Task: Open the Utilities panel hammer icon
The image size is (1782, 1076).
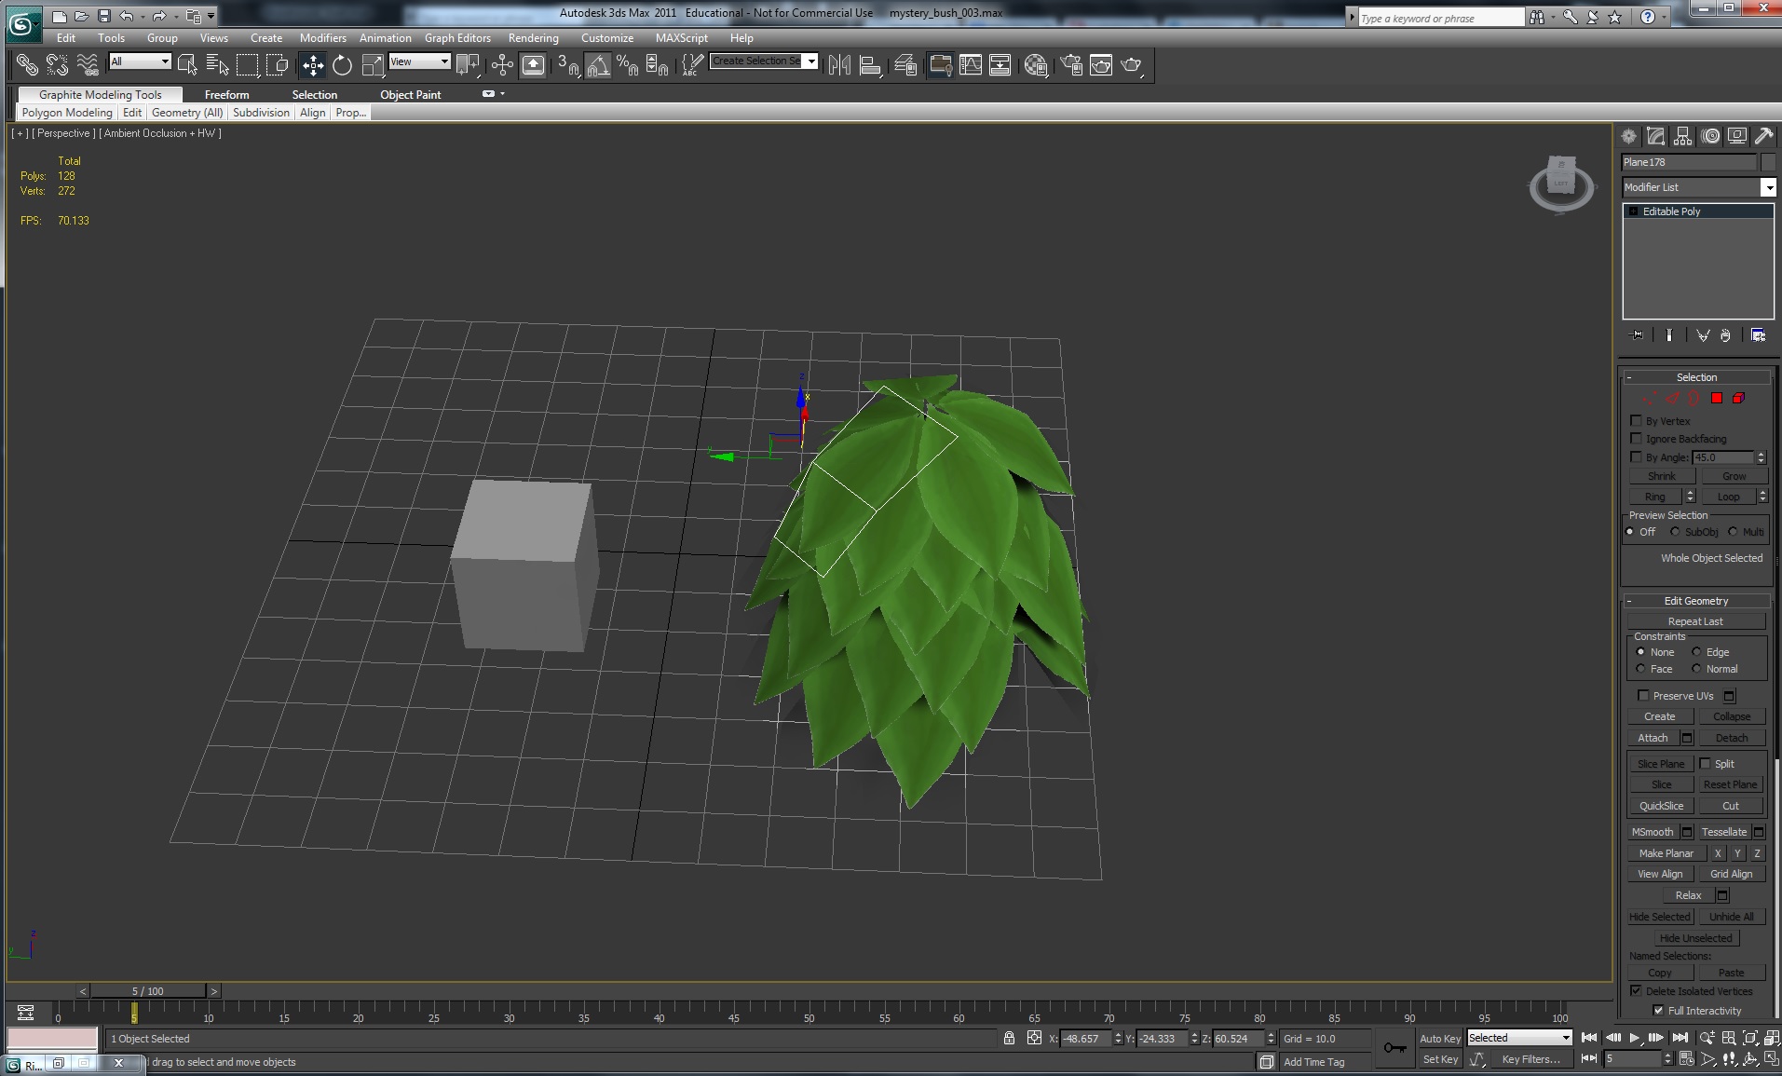Action: [x=1763, y=136]
